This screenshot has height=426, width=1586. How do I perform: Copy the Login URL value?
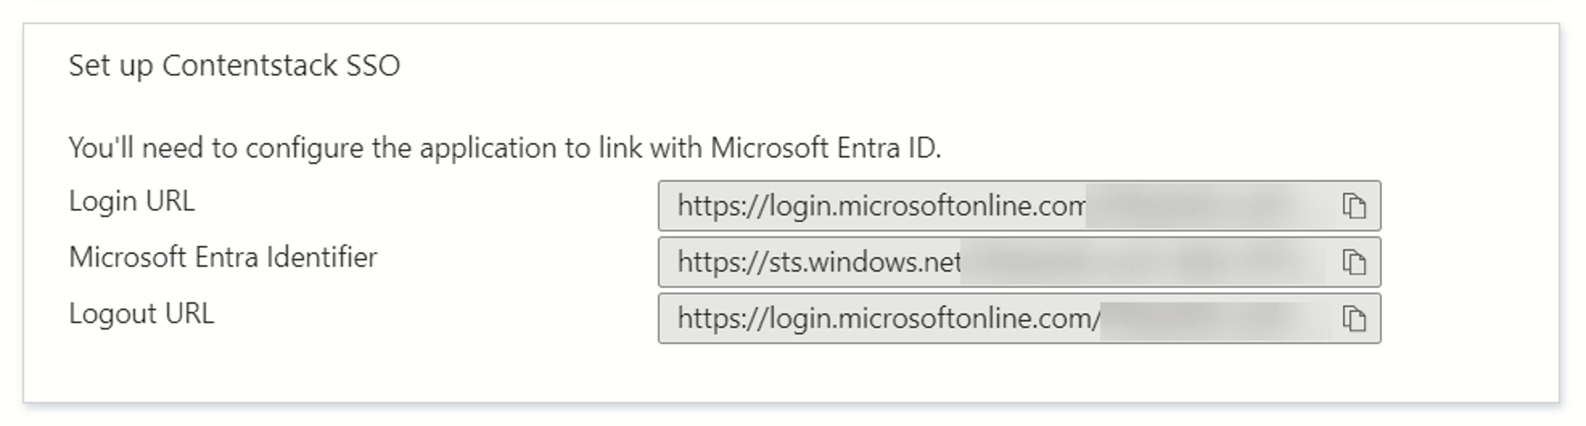(x=1354, y=206)
